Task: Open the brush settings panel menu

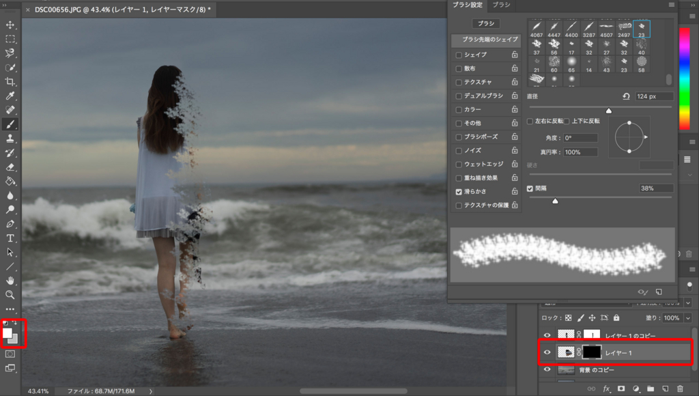Action: click(x=672, y=5)
